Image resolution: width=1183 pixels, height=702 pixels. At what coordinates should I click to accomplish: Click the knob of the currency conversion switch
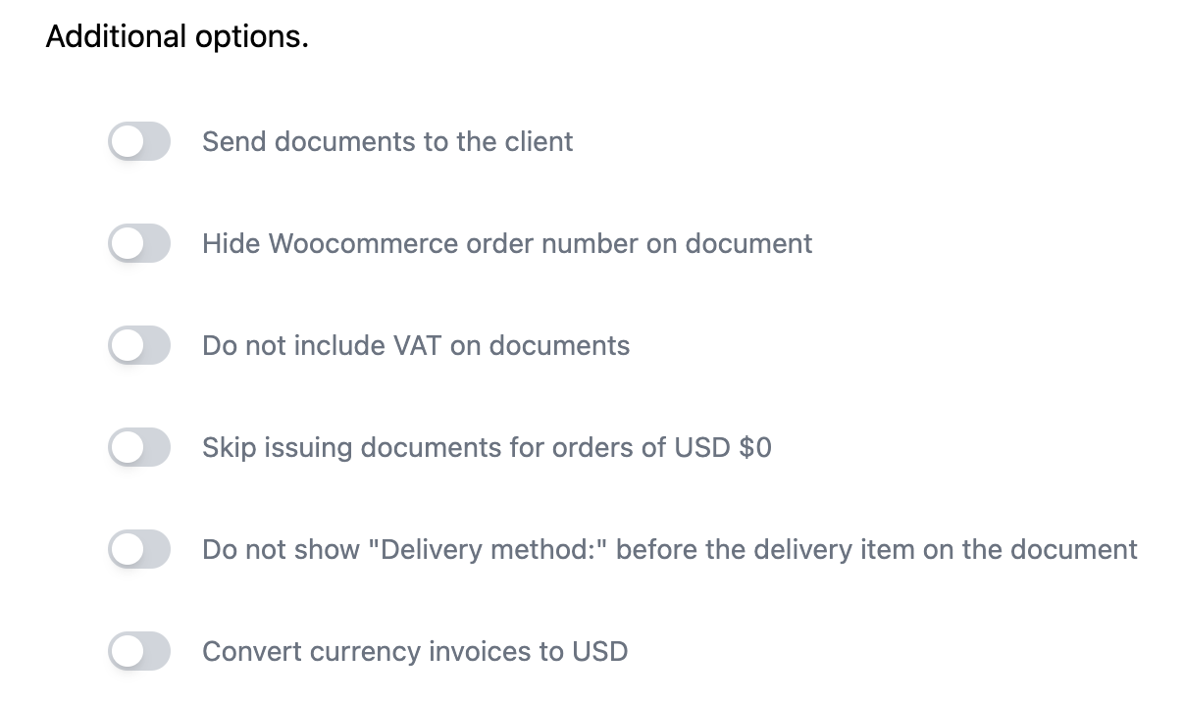point(128,651)
